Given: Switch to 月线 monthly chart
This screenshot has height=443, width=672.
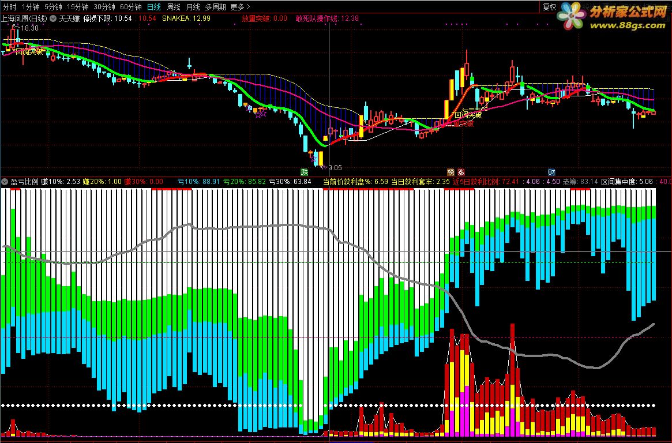Looking at the screenshot, I should click(x=193, y=7).
